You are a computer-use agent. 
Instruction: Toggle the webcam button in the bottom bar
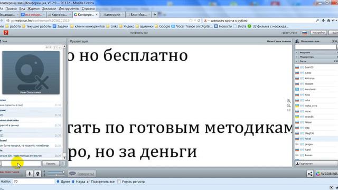click(x=37, y=174)
